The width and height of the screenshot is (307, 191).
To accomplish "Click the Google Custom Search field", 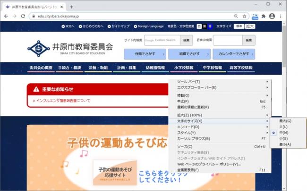I will click(x=162, y=40).
